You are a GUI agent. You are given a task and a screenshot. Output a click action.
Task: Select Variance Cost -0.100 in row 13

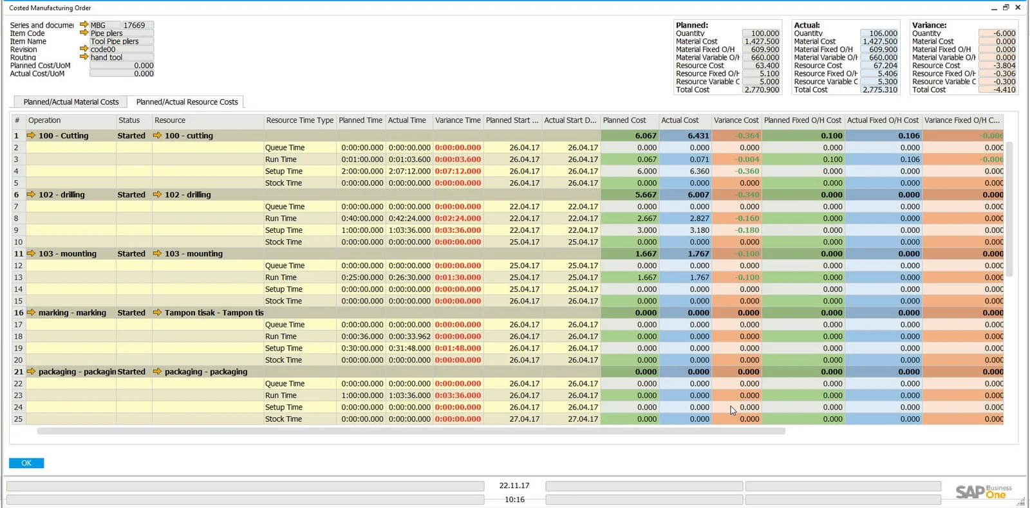(x=736, y=278)
